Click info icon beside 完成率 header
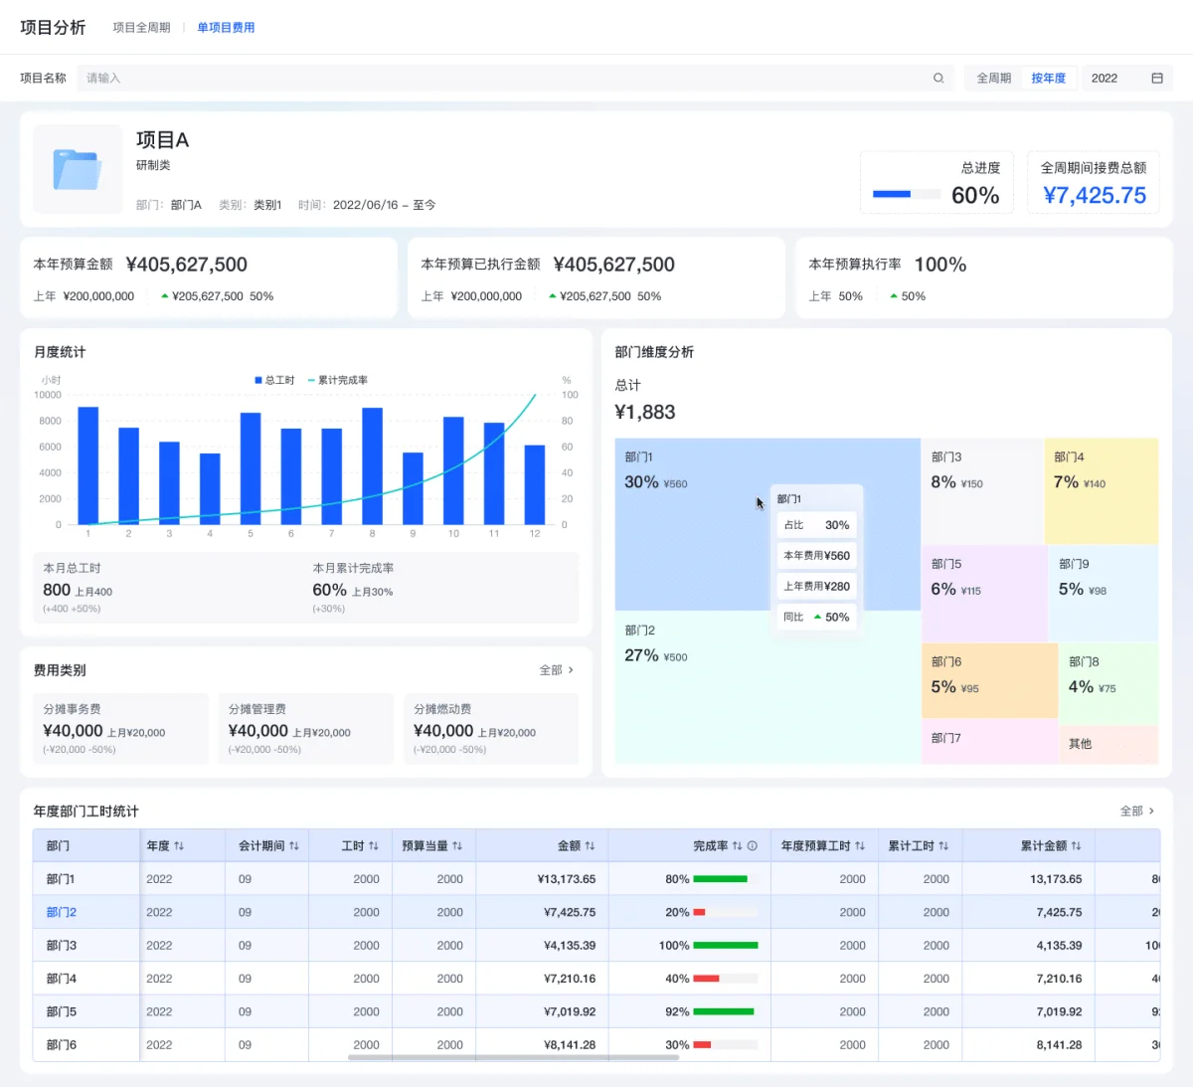 point(753,846)
